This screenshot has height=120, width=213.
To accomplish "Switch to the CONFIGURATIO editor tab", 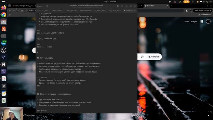I will click(57, 10).
